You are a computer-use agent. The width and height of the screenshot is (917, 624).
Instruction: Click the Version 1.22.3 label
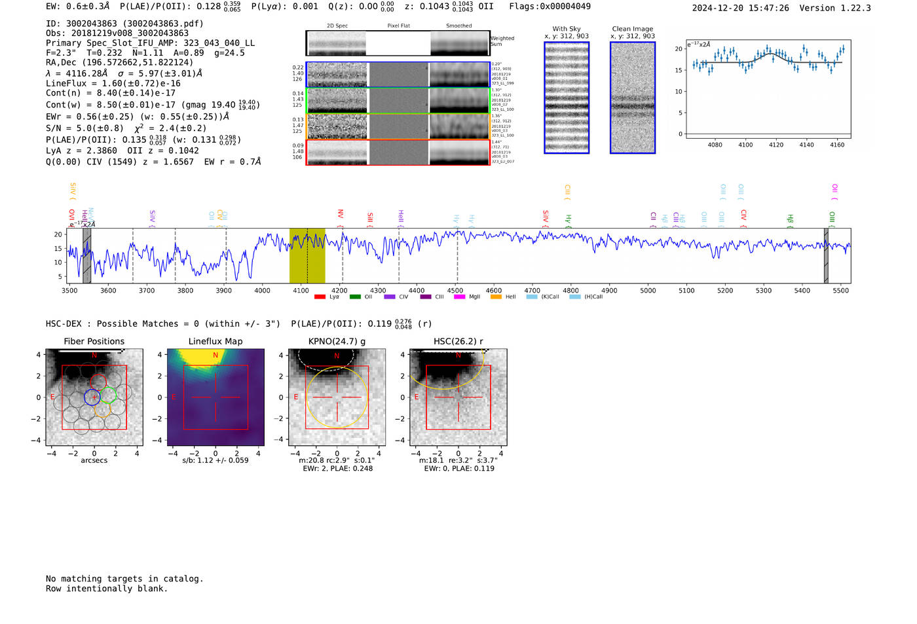[835, 8]
